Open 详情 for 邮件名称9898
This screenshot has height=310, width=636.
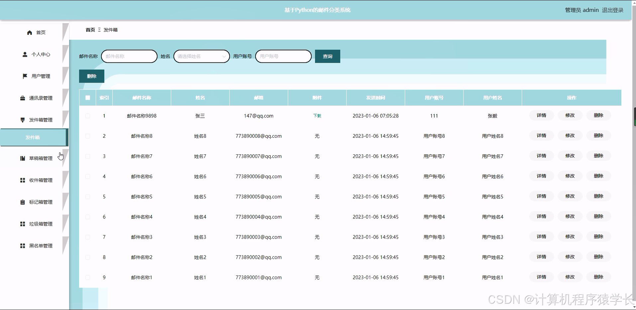point(542,116)
